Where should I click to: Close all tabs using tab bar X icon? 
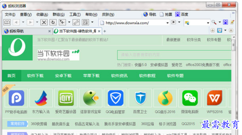click(x=231, y=30)
